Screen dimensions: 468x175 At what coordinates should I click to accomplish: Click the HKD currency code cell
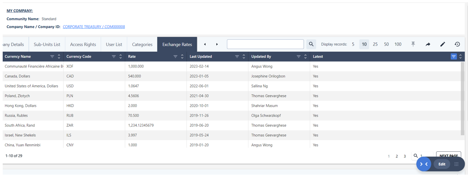coord(94,106)
